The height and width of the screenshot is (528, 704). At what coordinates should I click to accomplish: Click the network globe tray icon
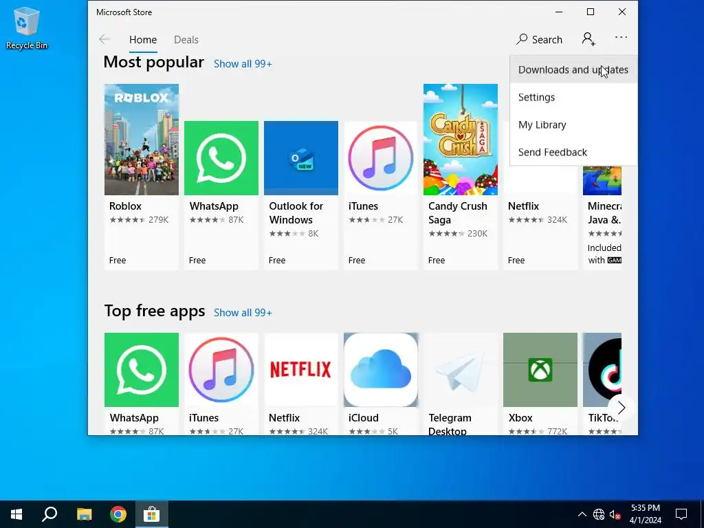tap(599, 514)
